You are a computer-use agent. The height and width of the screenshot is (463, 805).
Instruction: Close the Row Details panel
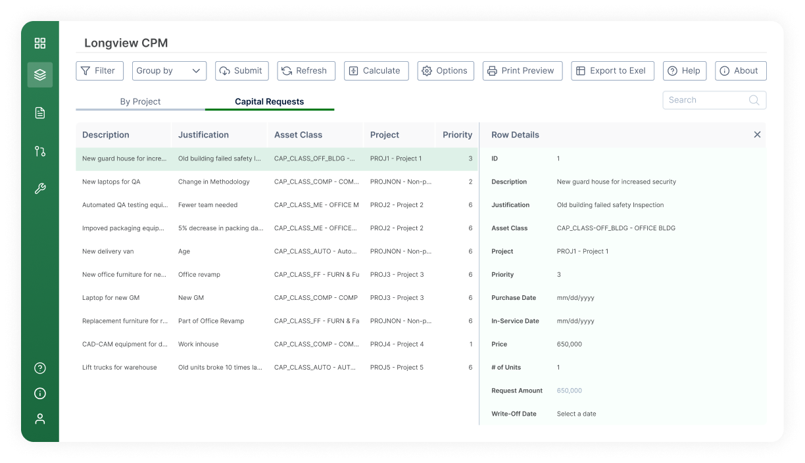click(x=757, y=135)
